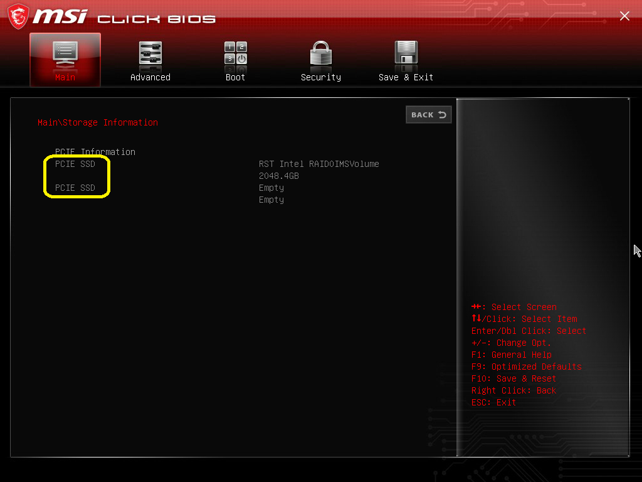This screenshot has width=642, height=482.
Task: Click the MSI dragon shield logo
Action: 18,16
